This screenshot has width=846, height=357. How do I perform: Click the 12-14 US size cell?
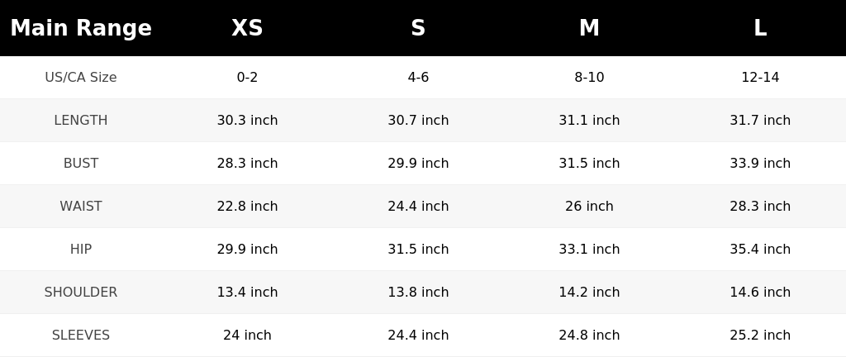(760, 77)
